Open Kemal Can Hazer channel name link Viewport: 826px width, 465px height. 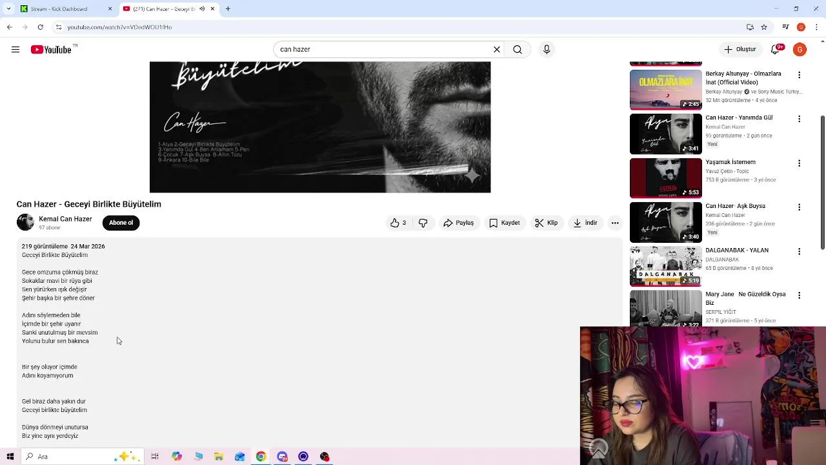click(x=65, y=219)
